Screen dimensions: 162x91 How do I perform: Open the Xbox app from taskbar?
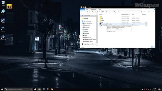click(x=35, y=89)
